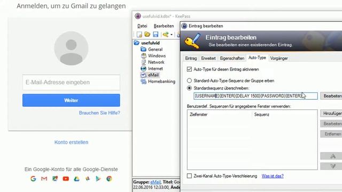
Task: Click the E-Mail-Adresse eingeben field
Action: tap(71, 82)
